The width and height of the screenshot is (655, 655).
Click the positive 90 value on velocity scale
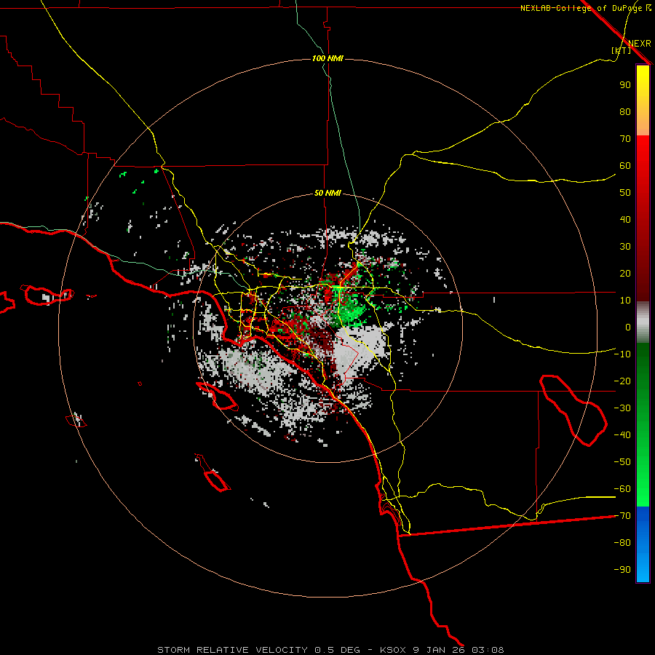625,85
